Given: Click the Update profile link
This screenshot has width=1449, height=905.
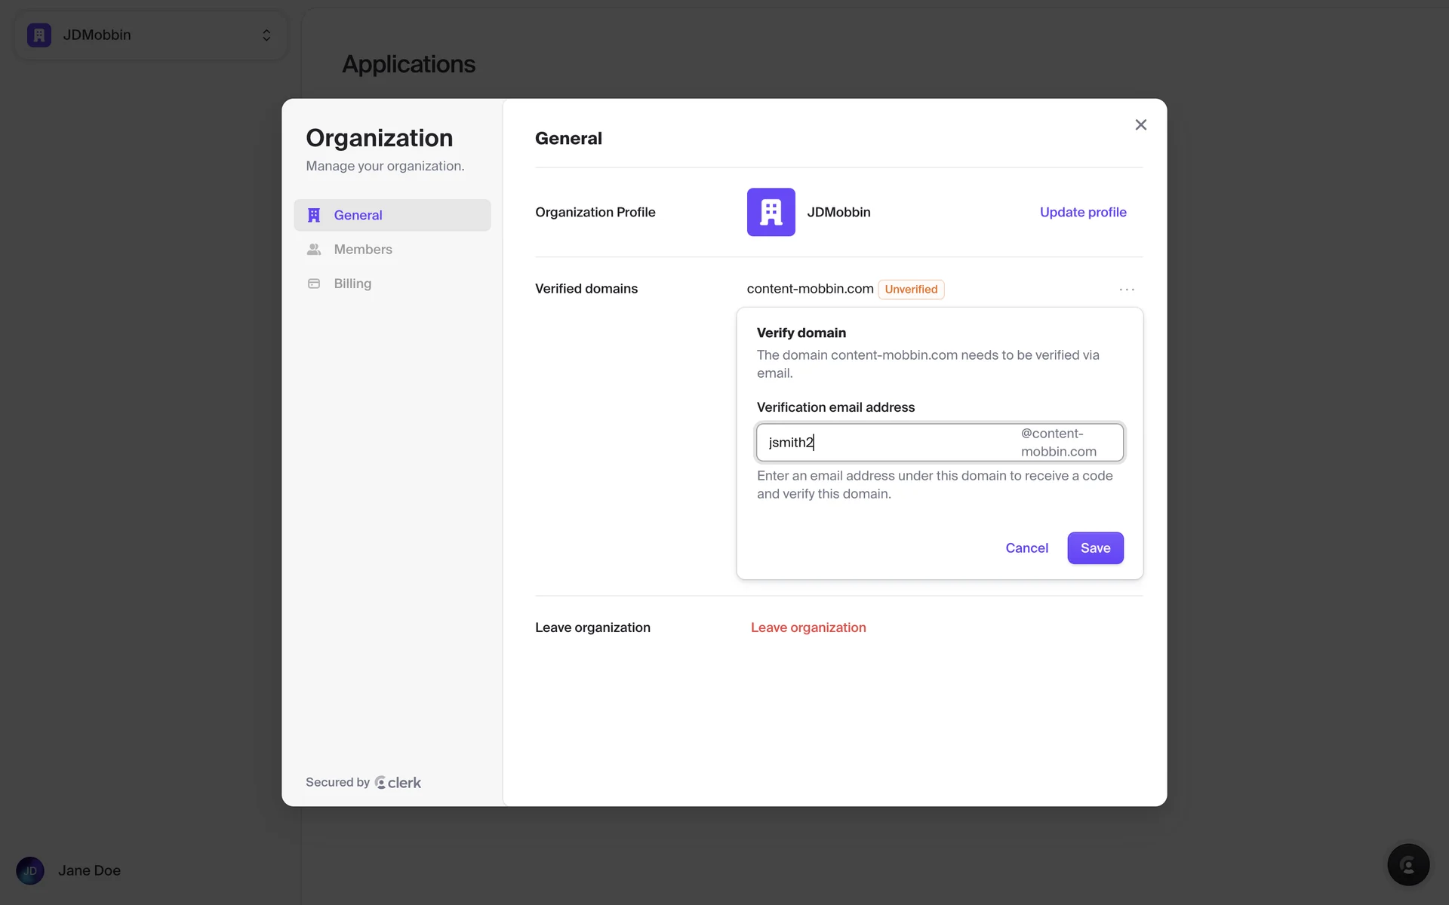Looking at the screenshot, I should click(1082, 213).
